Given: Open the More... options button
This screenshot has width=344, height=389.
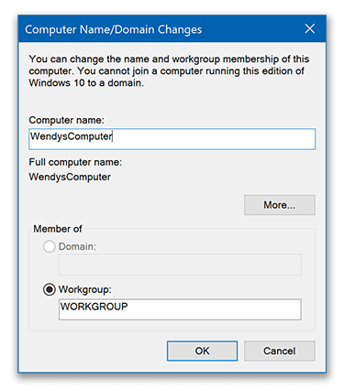Looking at the screenshot, I should click(x=280, y=205).
